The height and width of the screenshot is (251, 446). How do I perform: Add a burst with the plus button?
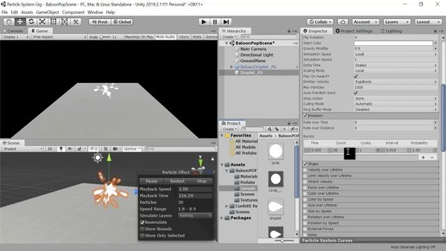tap(423, 158)
